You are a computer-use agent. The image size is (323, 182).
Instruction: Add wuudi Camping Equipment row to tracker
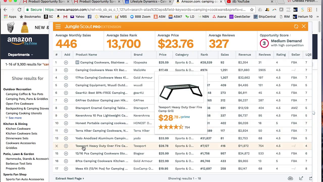pos(66,85)
